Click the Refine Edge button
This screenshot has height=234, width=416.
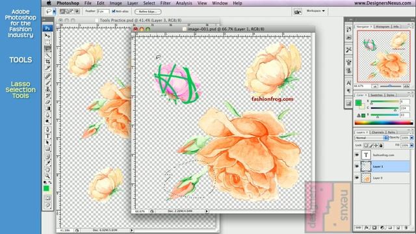[148, 12]
